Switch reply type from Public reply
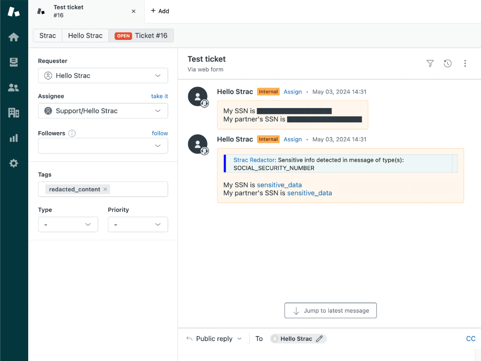The height and width of the screenshot is (361, 481). (214, 338)
